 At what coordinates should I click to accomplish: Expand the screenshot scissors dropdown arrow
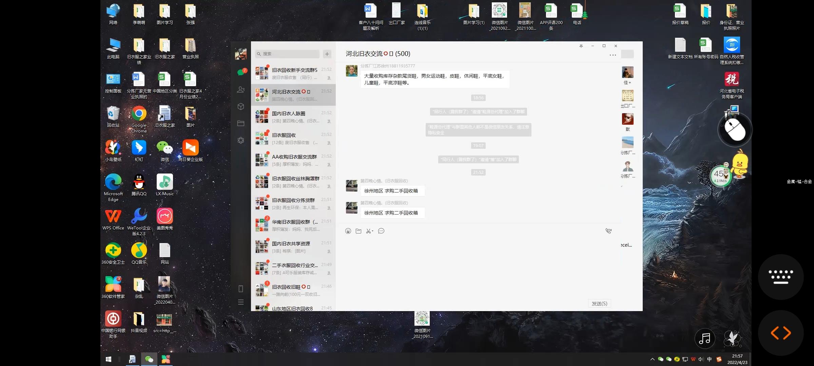click(373, 231)
